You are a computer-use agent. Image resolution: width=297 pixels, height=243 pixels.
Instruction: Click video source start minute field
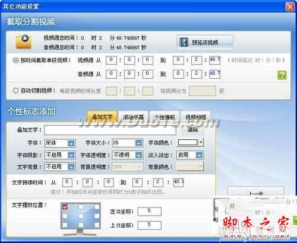(x=129, y=60)
